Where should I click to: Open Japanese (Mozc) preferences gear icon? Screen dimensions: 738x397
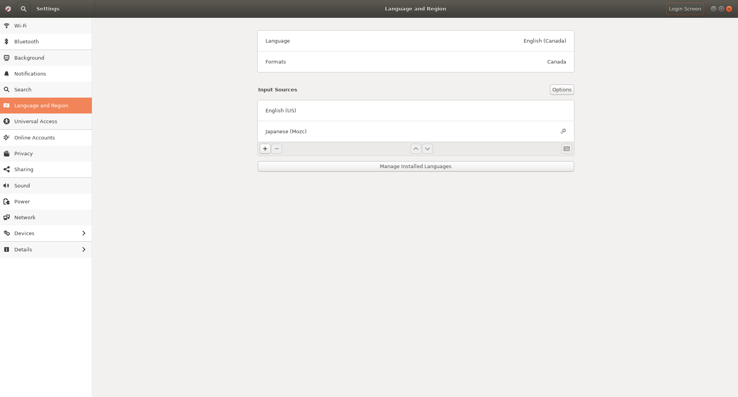point(563,131)
